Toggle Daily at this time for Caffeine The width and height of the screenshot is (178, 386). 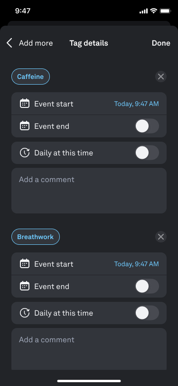coord(147,153)
